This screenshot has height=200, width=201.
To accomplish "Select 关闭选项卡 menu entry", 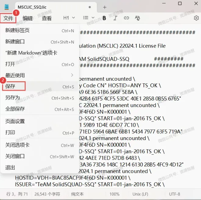I will 39,145.
